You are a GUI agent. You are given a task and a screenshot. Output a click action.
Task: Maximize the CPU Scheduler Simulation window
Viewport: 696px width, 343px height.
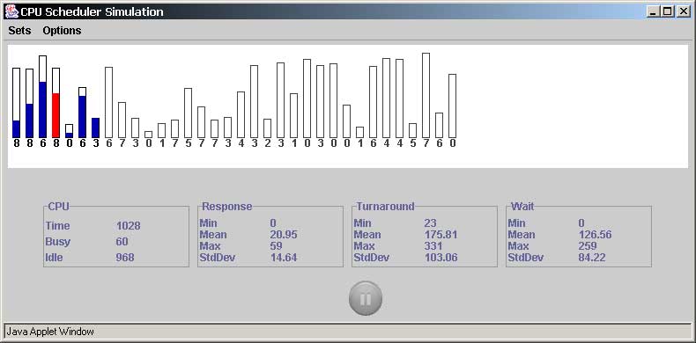(x=667, y=12)
